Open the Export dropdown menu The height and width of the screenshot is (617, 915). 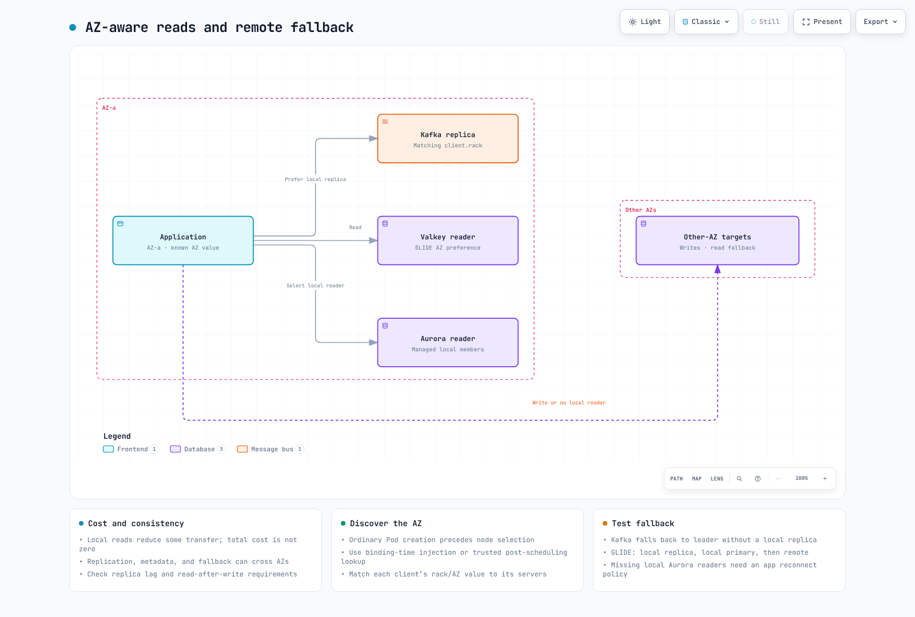[x=881, y=22]
